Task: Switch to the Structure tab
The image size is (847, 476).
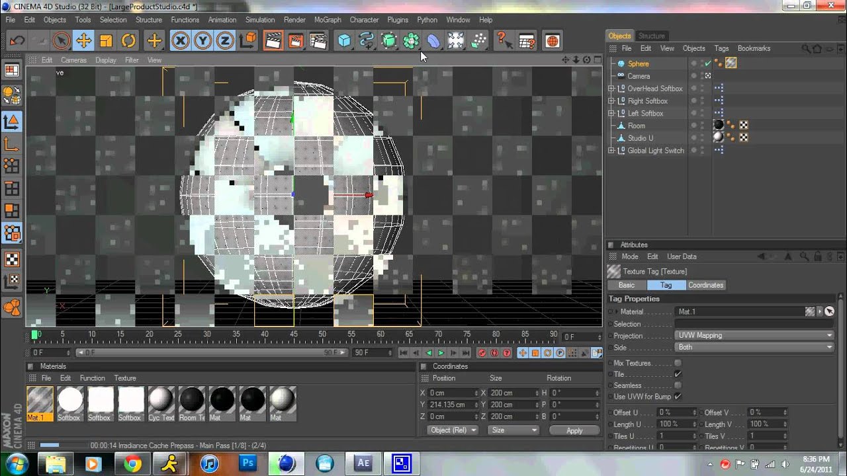Action: coord(652,36)
